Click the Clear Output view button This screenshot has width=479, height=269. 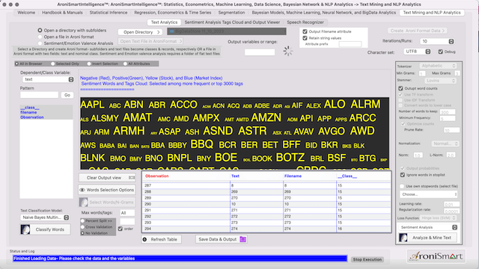[107, 178]
